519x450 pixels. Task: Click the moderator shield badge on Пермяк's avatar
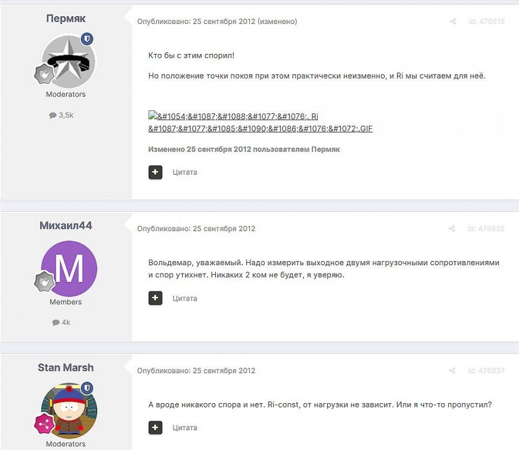[87, 39]
